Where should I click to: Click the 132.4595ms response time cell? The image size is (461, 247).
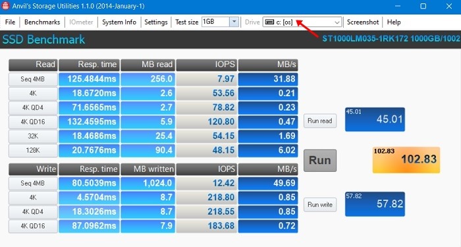coord(89,122)
